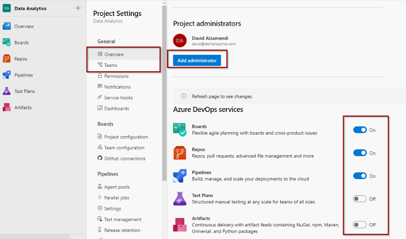Click the Parallel jobs icon
The image size is (406, 239).
(100, 197)
